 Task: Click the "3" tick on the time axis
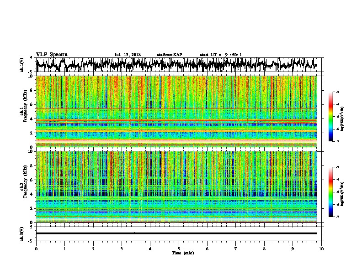(122, 249)
